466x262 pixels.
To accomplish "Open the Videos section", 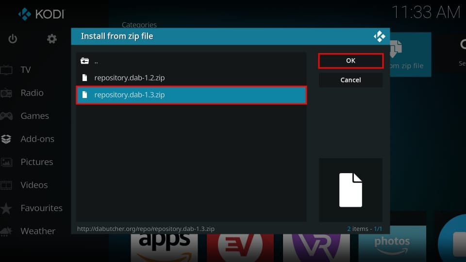I will 34,185.
